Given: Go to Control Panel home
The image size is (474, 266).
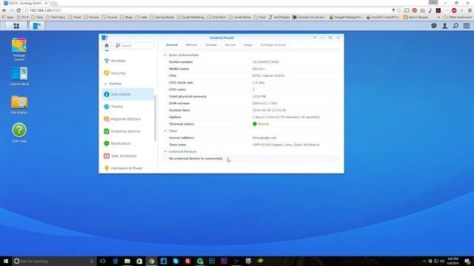Looking at the screenshot, I should pos(107,46).
